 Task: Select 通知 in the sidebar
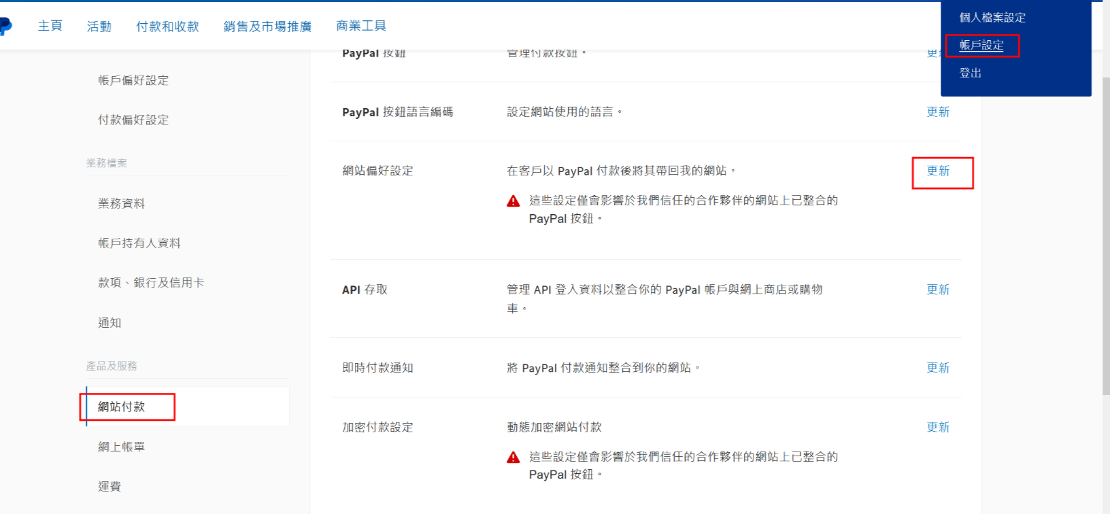click(x=110, y=322)
